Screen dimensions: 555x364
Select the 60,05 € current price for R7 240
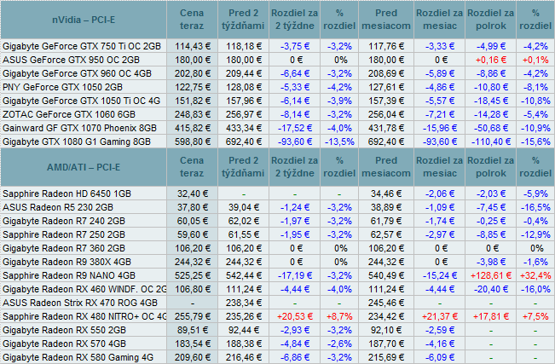click(x=193, y=221)
